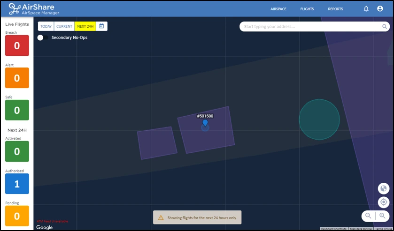Open the calendar date picker
Viewport: 394px width, 231px height.
[x=101, y=26]
